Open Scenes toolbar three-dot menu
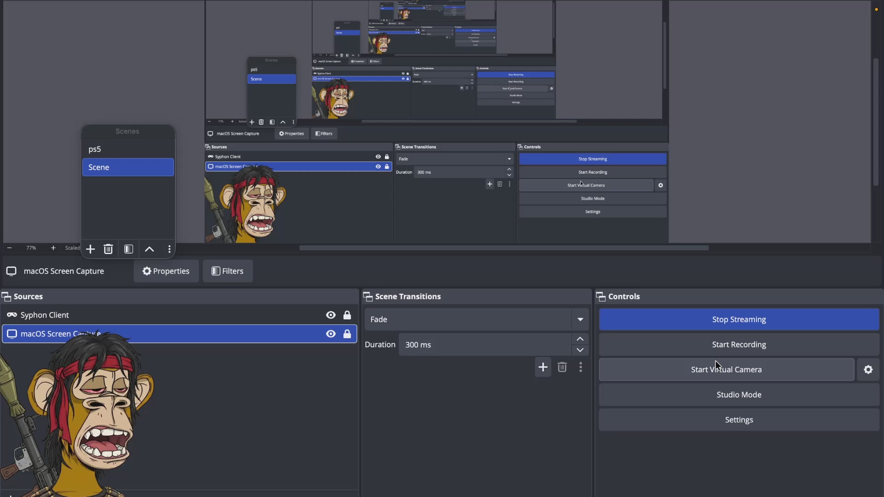The image size is (884, 497). tap(169, 249)
